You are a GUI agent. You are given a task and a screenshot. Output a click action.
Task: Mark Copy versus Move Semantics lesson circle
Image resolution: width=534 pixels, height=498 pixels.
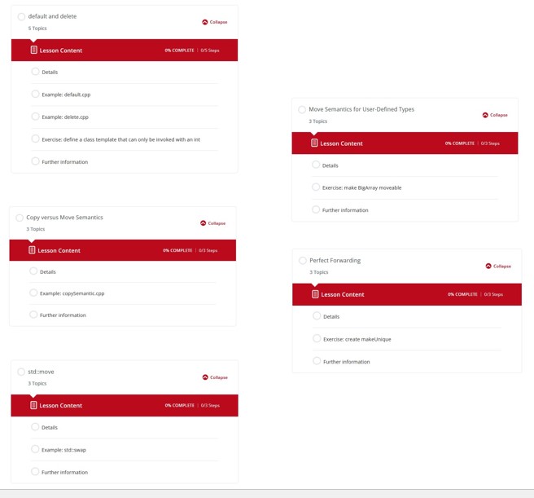[x=20, y=218]
